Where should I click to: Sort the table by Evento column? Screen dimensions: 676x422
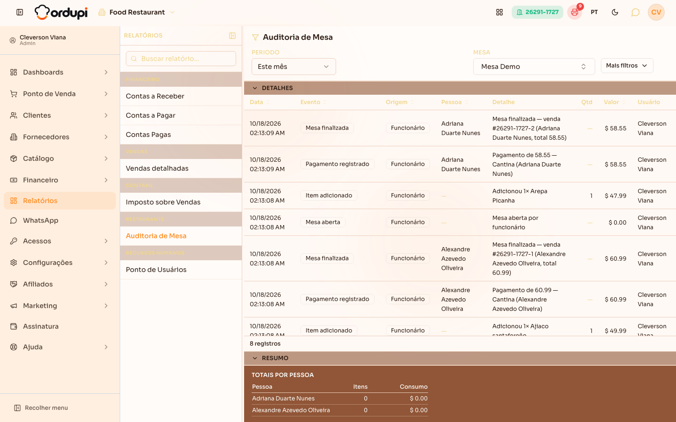pyautogui.click(x=314, y=102)
